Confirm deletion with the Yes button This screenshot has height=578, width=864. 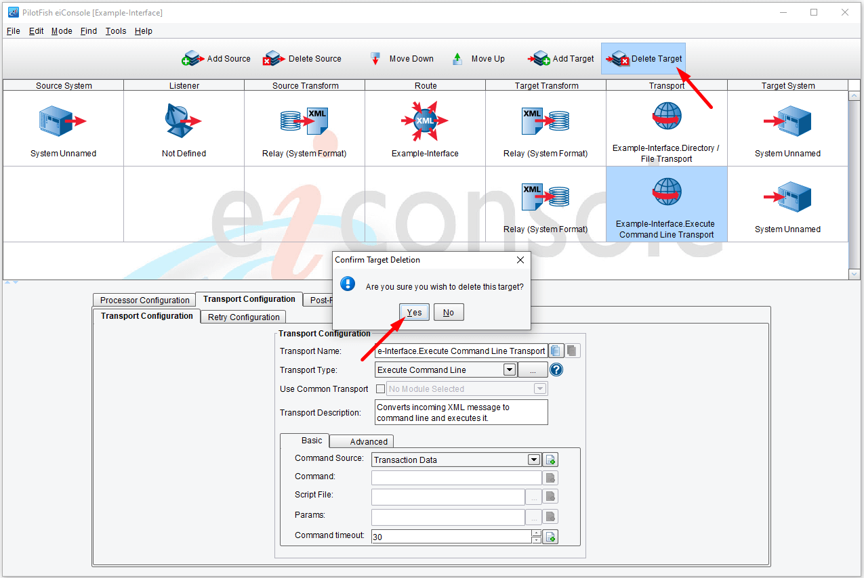point(414,312)
